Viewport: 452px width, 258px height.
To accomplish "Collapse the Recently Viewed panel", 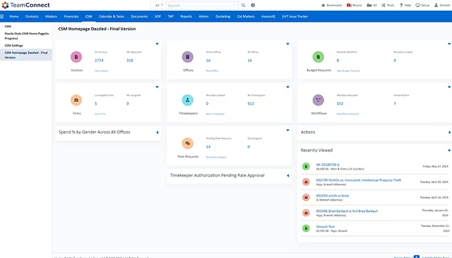I will tap(449, 150).
